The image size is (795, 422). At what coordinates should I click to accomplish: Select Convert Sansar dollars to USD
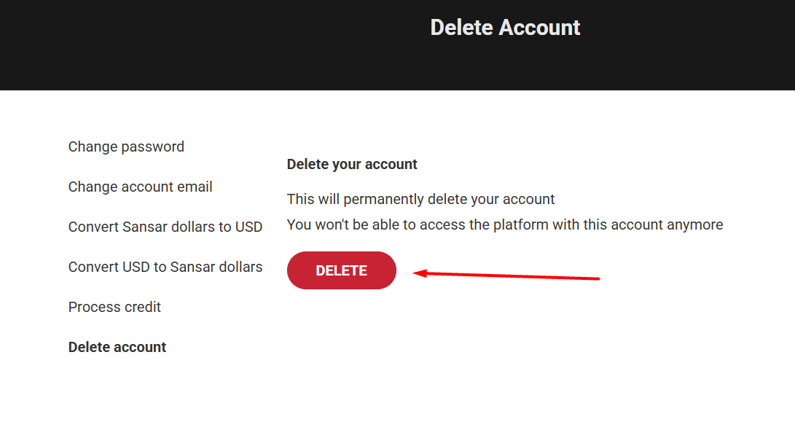tap(165, 227)
